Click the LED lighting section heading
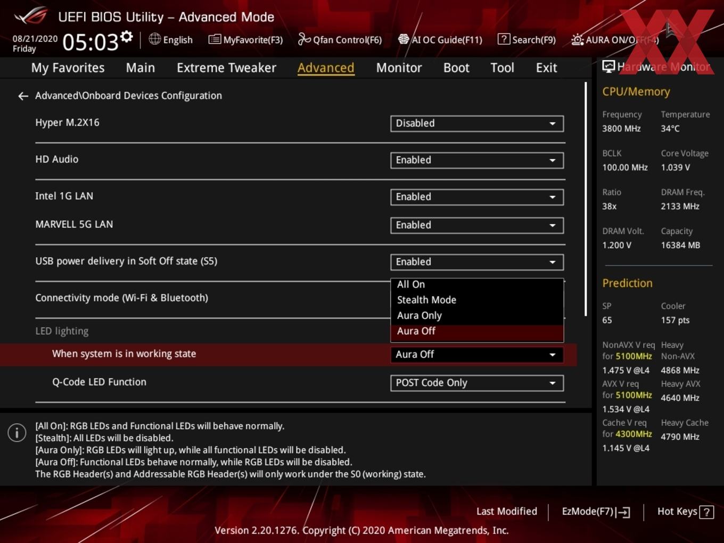This screenshot has width=724, height=543. click(x=62, y=331)
